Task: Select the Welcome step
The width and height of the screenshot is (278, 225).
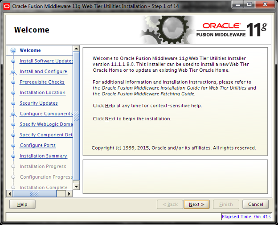Action: 30,50
